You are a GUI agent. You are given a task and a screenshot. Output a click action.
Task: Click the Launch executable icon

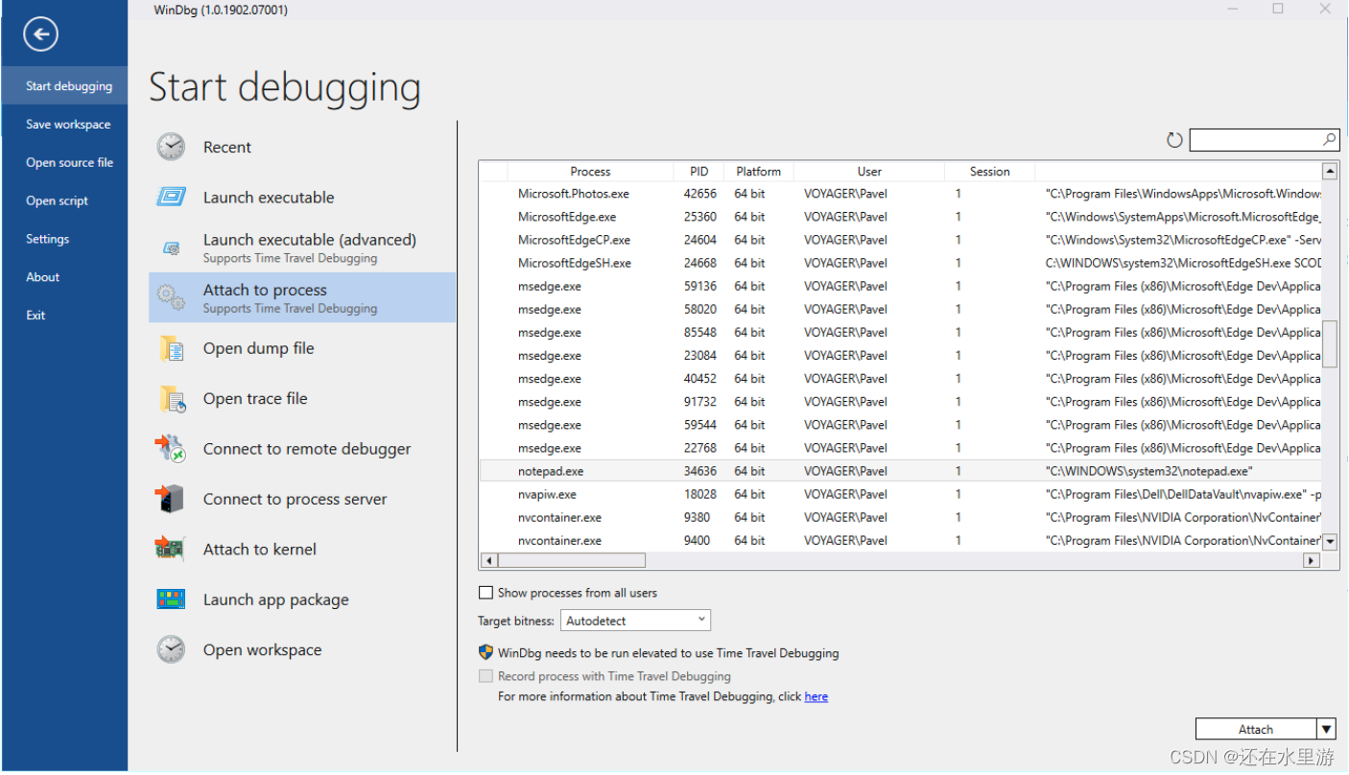point(171,197)
